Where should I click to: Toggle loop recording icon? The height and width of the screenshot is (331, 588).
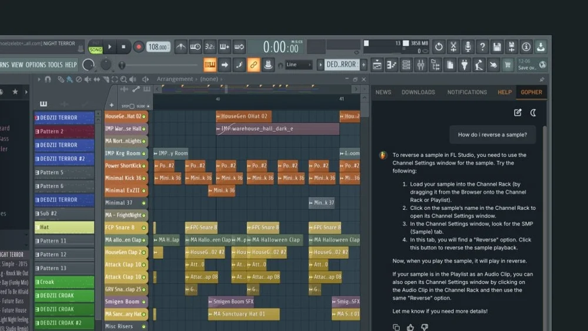coord(239,47)
